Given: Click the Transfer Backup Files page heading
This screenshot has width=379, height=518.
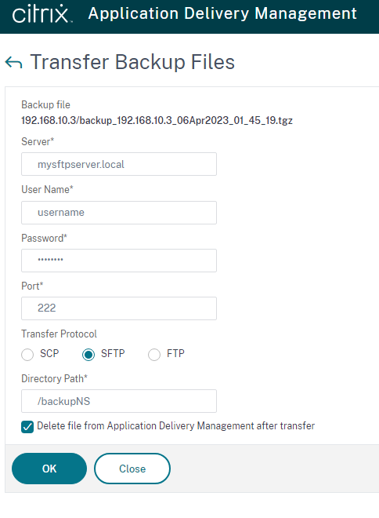Looking at the screenshot, I should coord(132,62).
